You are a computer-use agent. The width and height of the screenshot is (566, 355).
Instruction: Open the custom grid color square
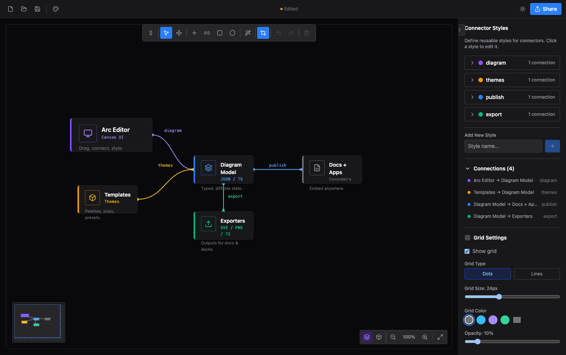[x=517, y=320]
